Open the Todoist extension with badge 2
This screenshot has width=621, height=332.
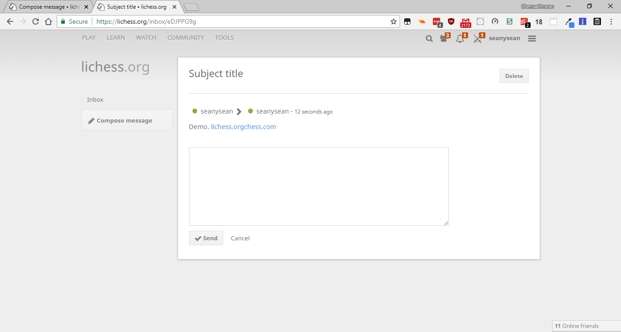click(525, 22)
